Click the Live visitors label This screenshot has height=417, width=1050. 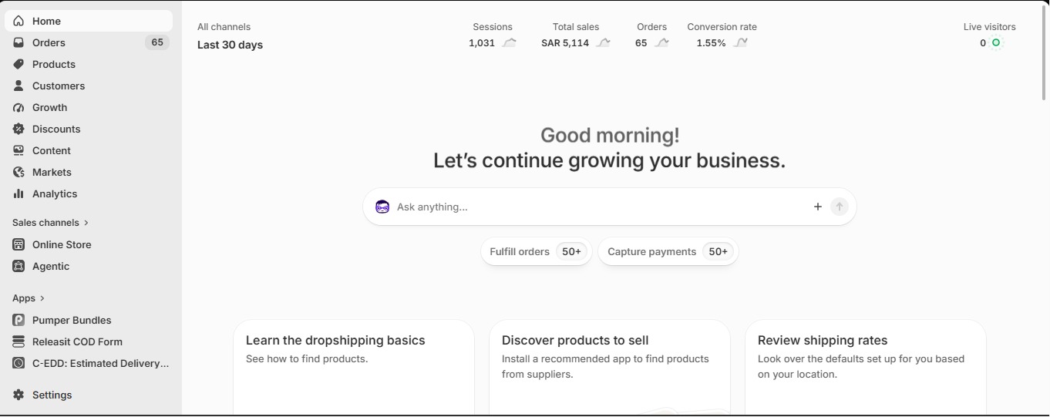tap(990, 27)
